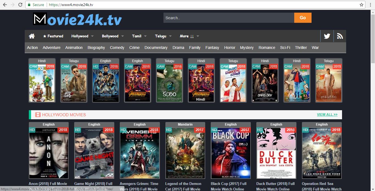The image size is (375, 191).
Task: Expand the More dropdown menu
Action: click(x=189, y=36)
